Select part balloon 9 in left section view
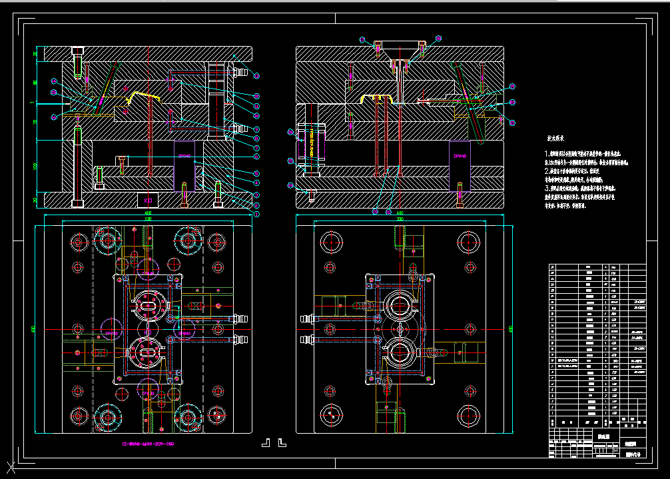This screenshot has height=479, width=670. tap(257, 129)
